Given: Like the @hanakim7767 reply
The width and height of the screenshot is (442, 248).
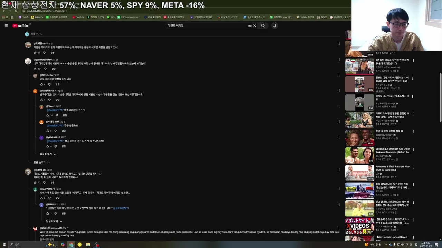Looking at the screenshot, I should (41, 100).
